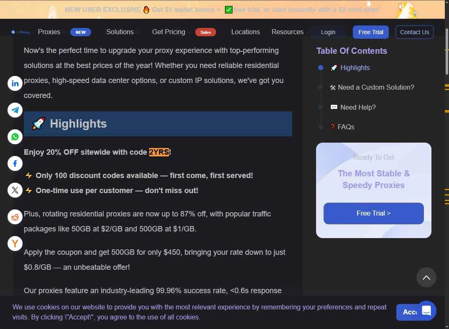Click the blue Highlights bullet marker in contents
The width and height of the screenshot is (449, 329).
[x=321, y=68]
